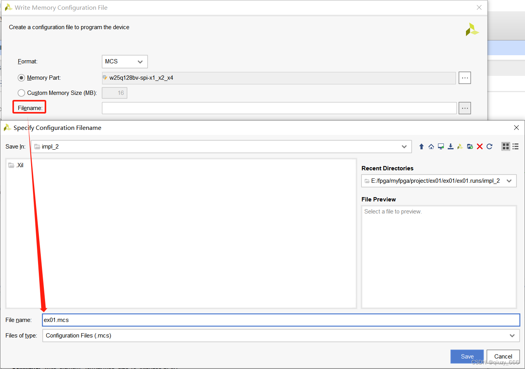Close the Write Memory Configuration File dialog

coord(479,7)
